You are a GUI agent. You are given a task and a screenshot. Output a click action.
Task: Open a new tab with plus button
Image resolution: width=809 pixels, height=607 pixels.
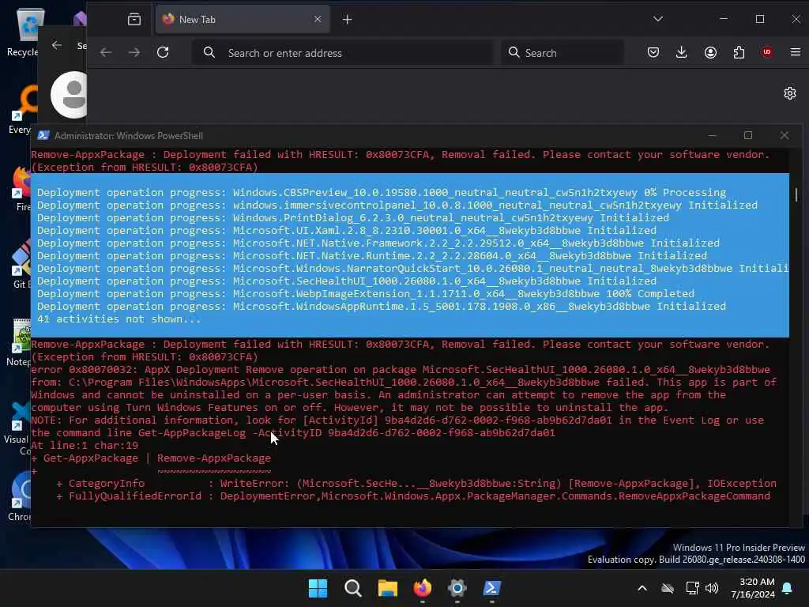348,20
